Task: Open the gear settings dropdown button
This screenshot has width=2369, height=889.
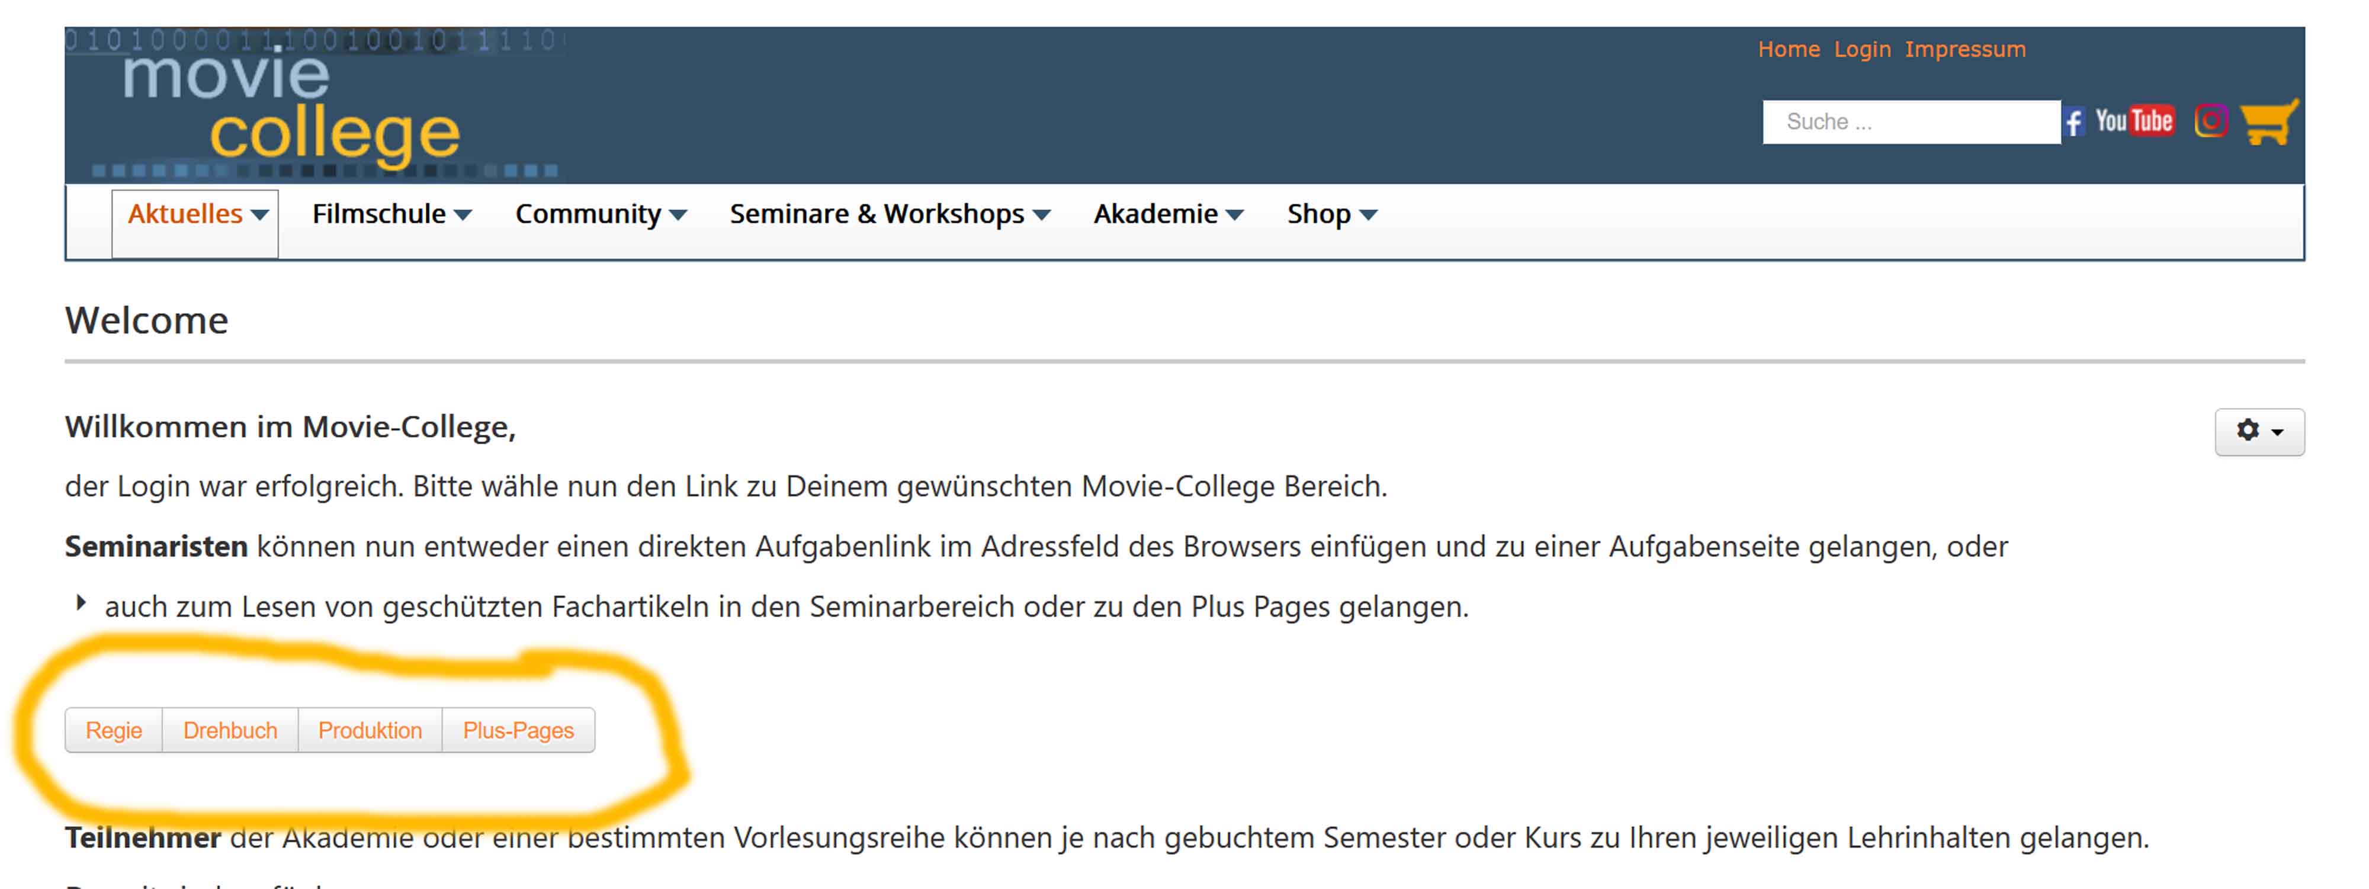Action: click(2259, 431)
